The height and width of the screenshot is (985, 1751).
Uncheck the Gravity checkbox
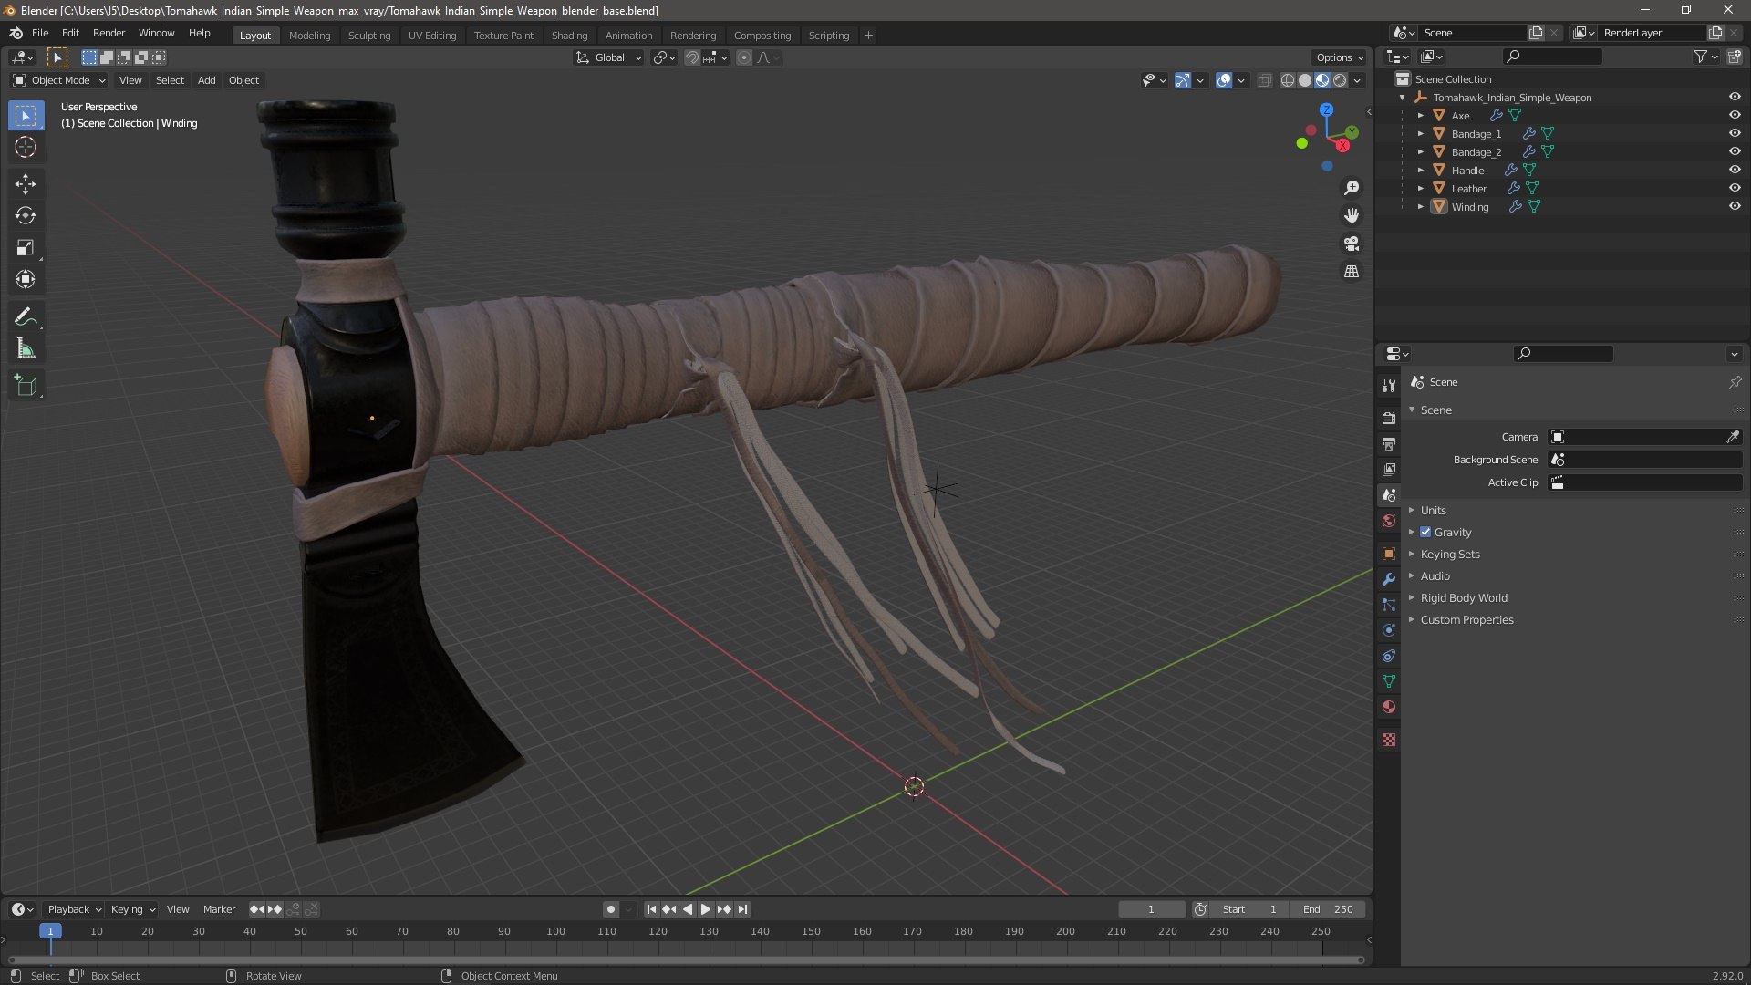click(x=1425, y=532)
